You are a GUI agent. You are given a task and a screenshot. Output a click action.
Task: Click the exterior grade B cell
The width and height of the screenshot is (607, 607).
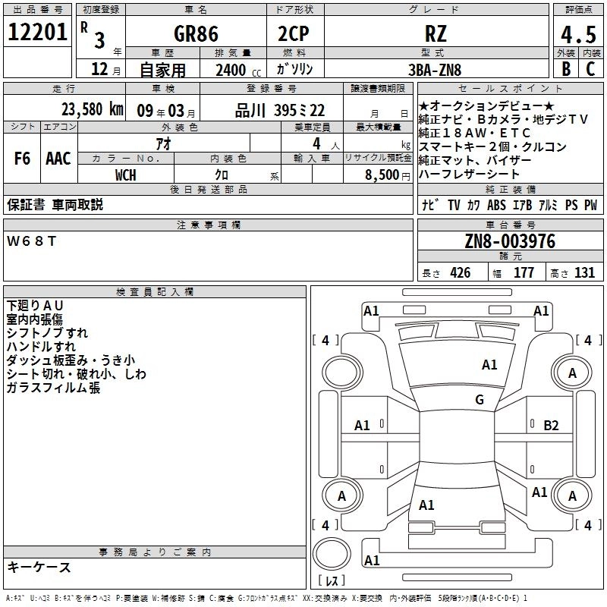[565, 68]
